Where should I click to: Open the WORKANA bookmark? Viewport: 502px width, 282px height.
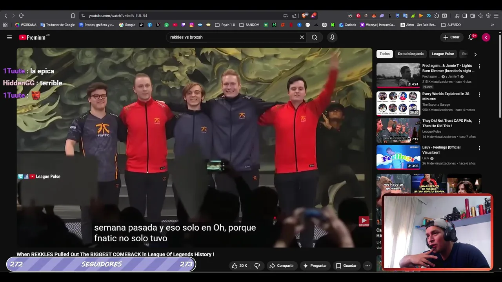coord(25,25)
